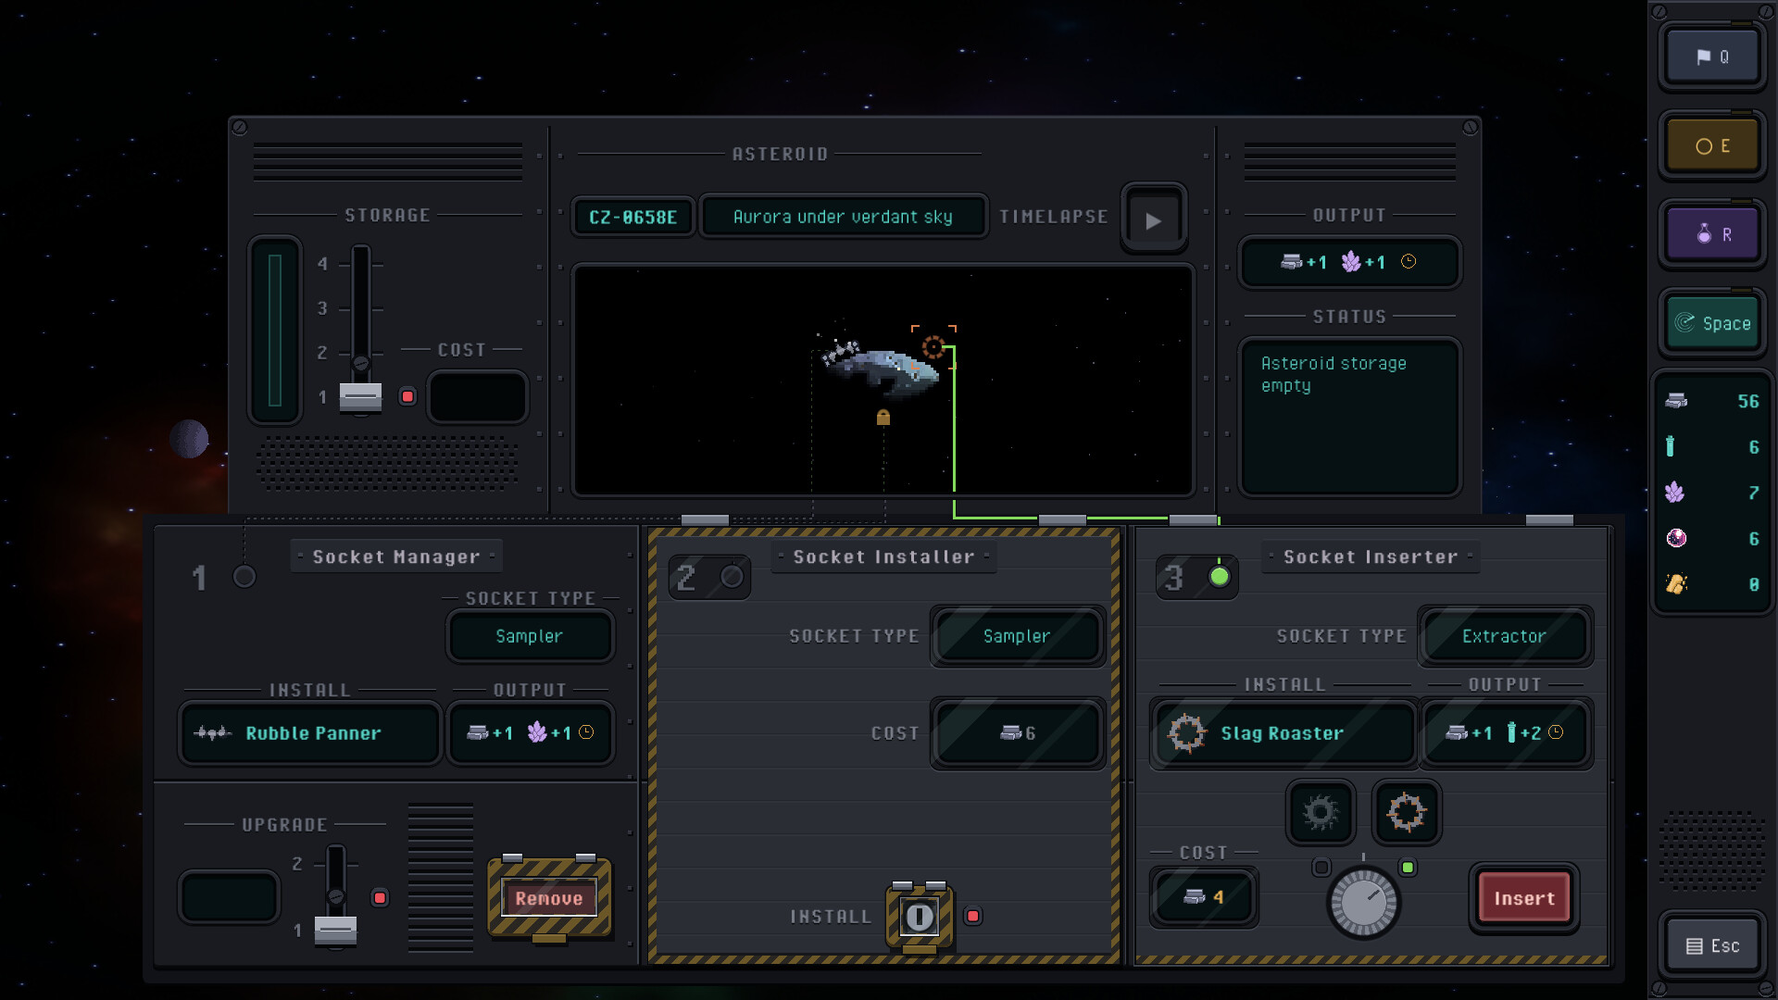Image resolution: width=1778 pixels, height=1000 pixels.
Task: Click the empty upgrade cost box
Action: (x=229, y=897)
